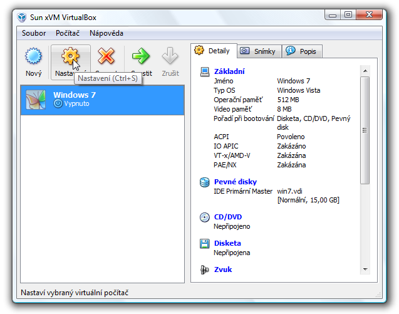This screenshot has width=399, height=314.
Task: Click the win7.vdi disk file name
Action: click(289, 191)
